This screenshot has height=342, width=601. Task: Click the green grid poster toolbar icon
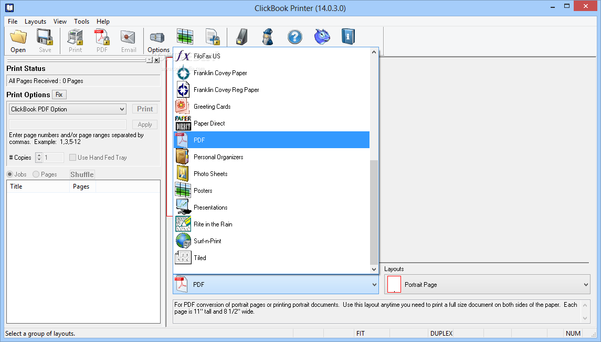tap(185, 37)
